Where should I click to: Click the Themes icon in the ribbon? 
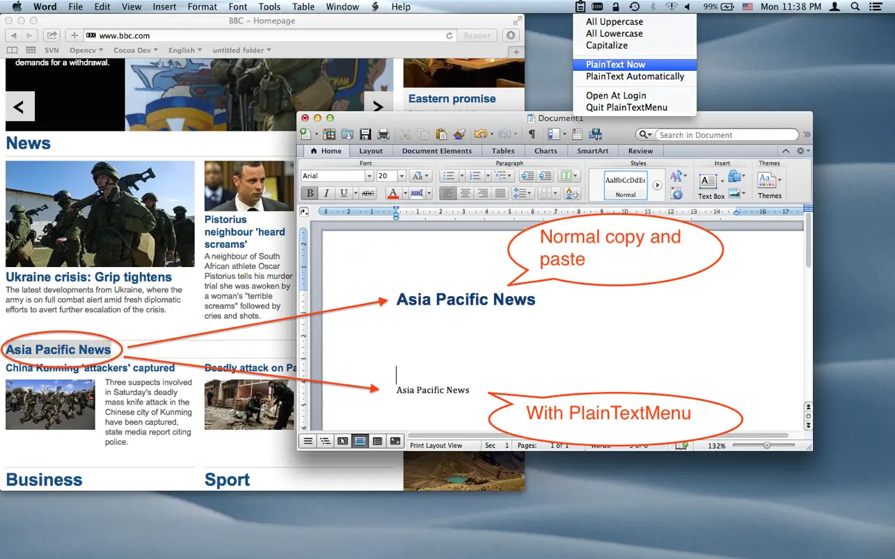tap(768, 181)
